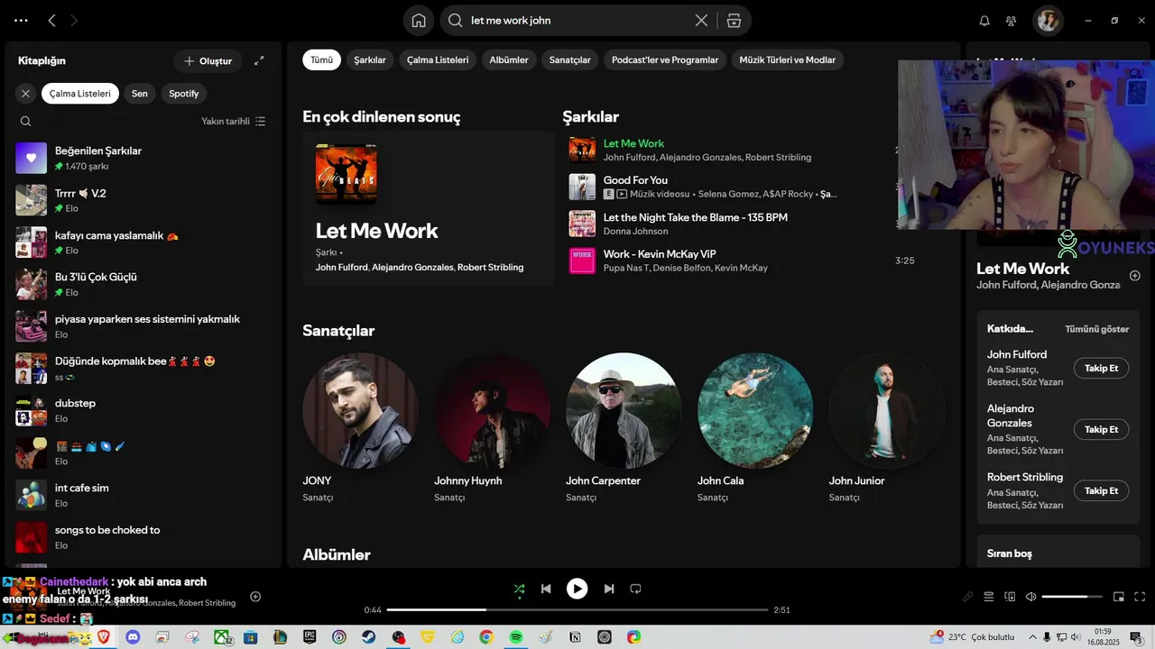The height and width of the screenshot is (649, 1155).
Task: Open the user profile avatar menu
Action: [1048, 21]
